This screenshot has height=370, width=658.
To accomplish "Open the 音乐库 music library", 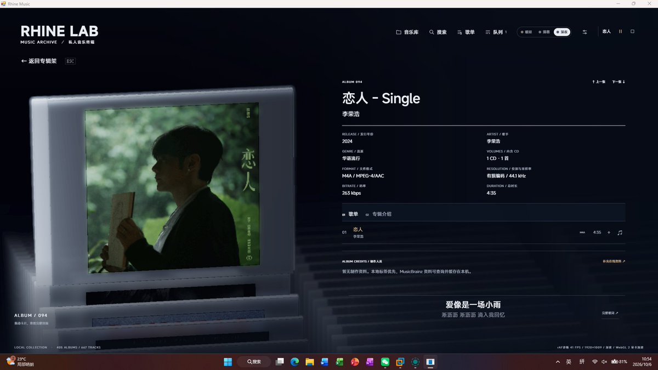I will pos(407,32).
